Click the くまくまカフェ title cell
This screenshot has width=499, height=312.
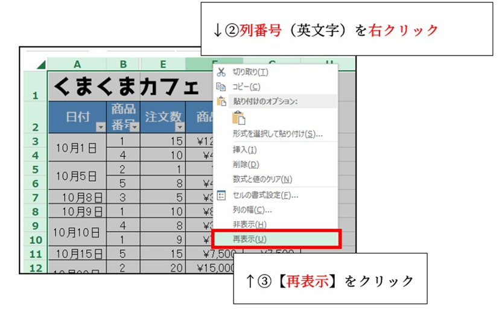(126, 88)
